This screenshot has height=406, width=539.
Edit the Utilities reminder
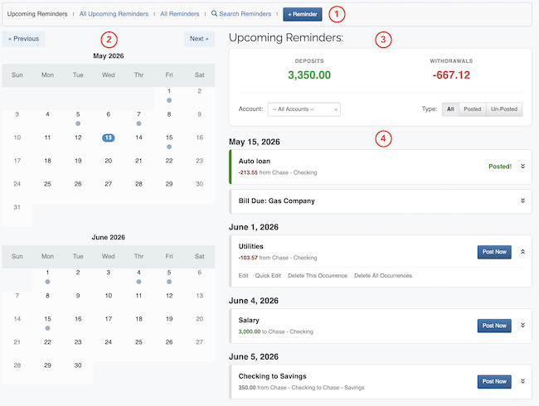point(243,275)
